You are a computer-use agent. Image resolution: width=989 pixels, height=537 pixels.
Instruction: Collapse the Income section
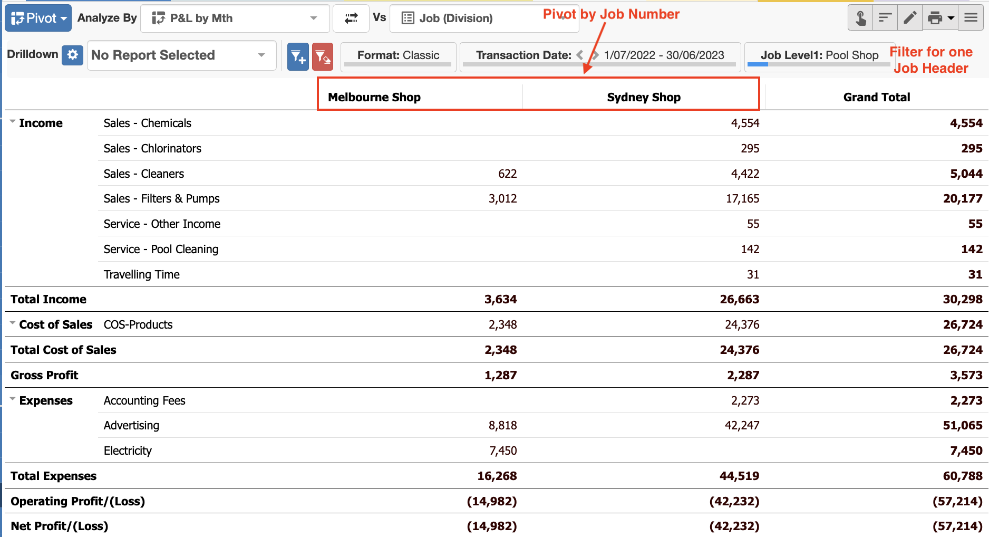pyautogui.click(x=13, y=122)
